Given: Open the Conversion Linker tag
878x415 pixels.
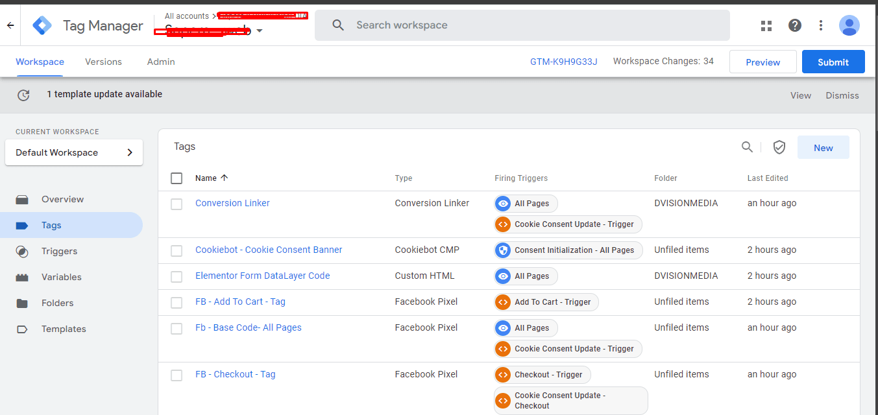Looking at the screenshot, I should 232,203.
